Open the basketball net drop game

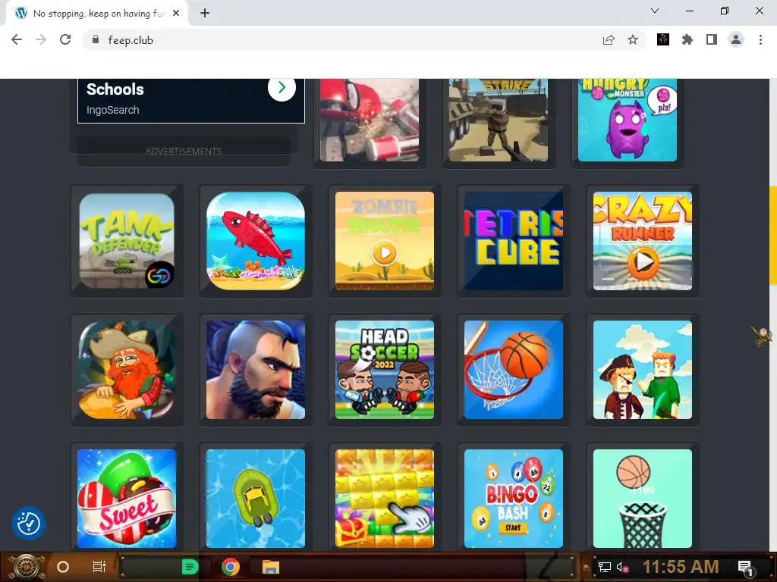coord(643,499)
